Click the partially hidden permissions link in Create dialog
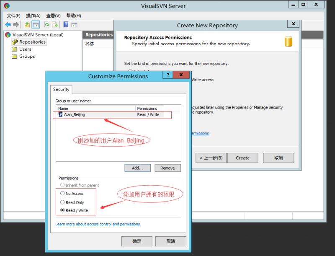 [200, 133]
